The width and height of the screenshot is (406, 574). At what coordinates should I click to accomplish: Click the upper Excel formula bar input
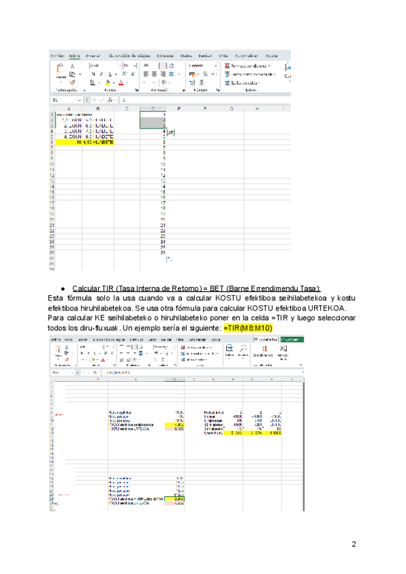205,100
